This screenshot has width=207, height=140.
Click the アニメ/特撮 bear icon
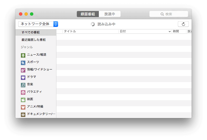(x=23, y=107)
